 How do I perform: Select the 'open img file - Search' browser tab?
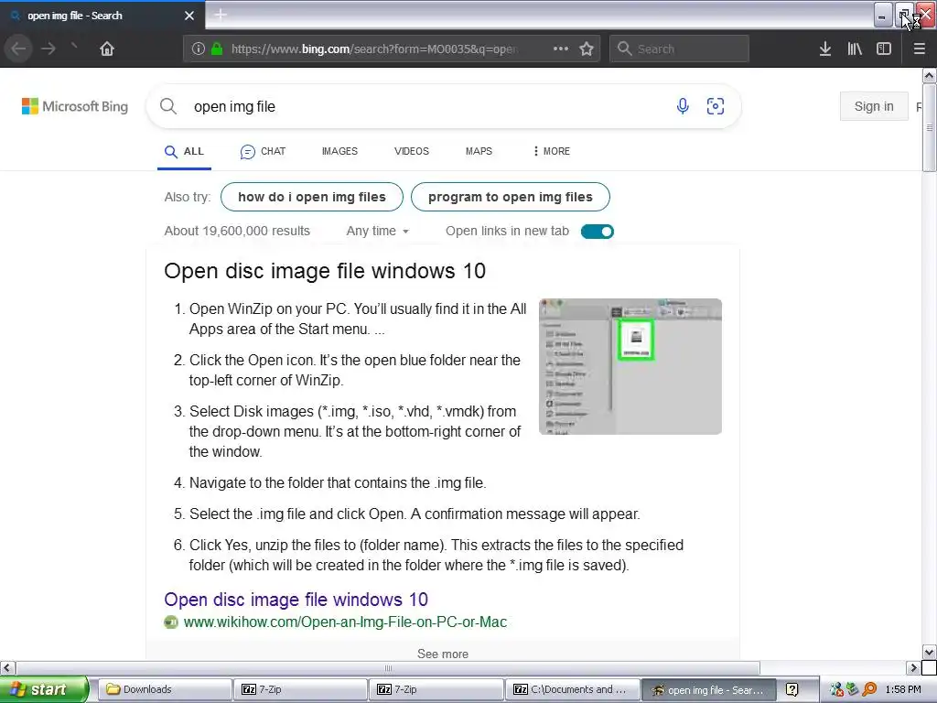95,16
